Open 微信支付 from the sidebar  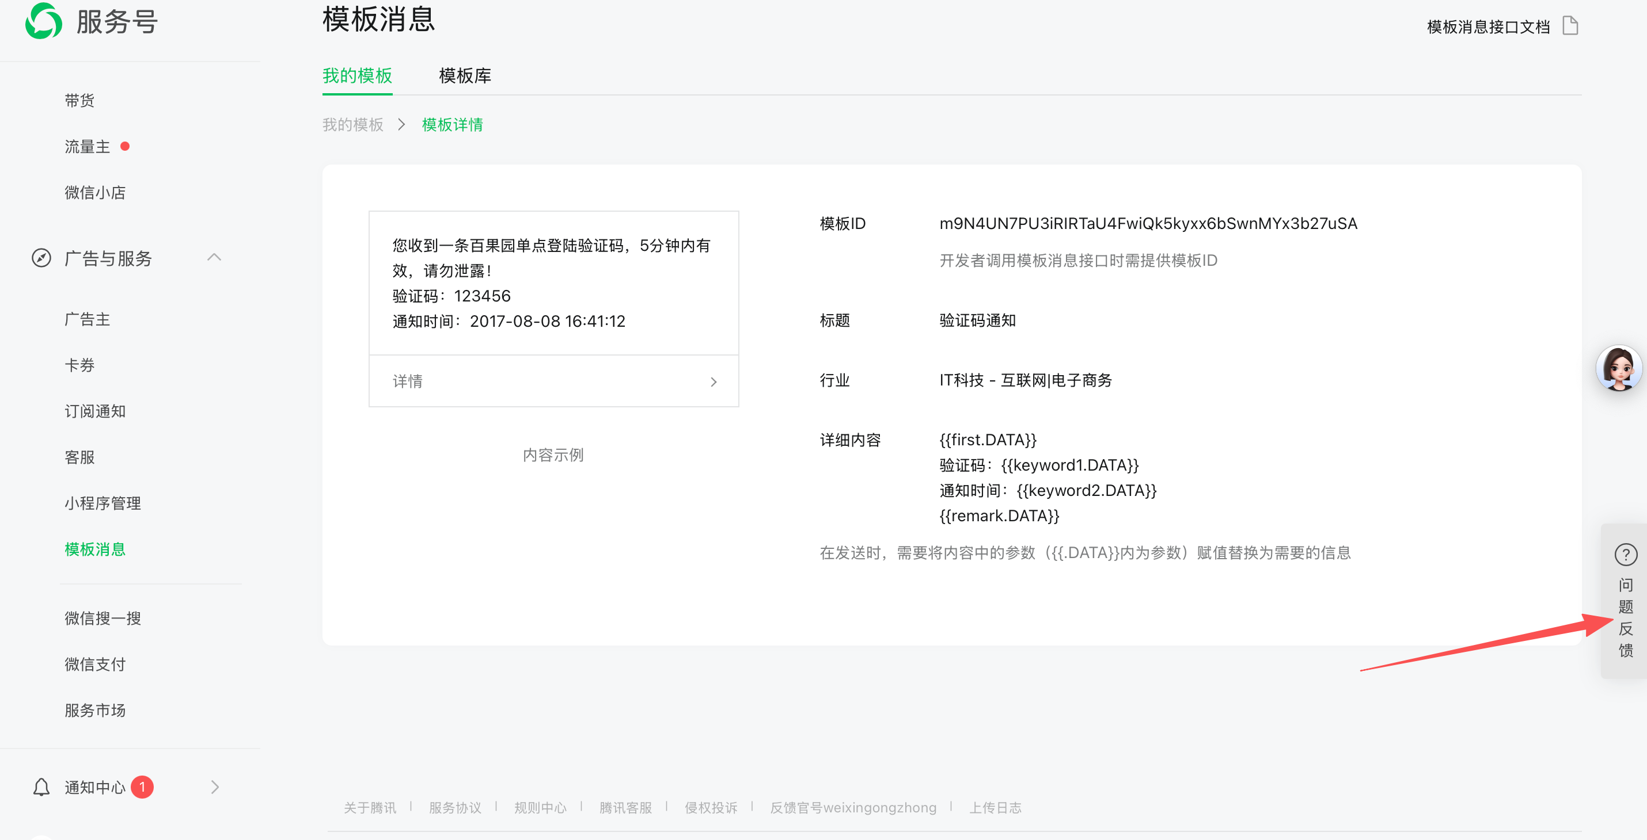tap(95, 665)
